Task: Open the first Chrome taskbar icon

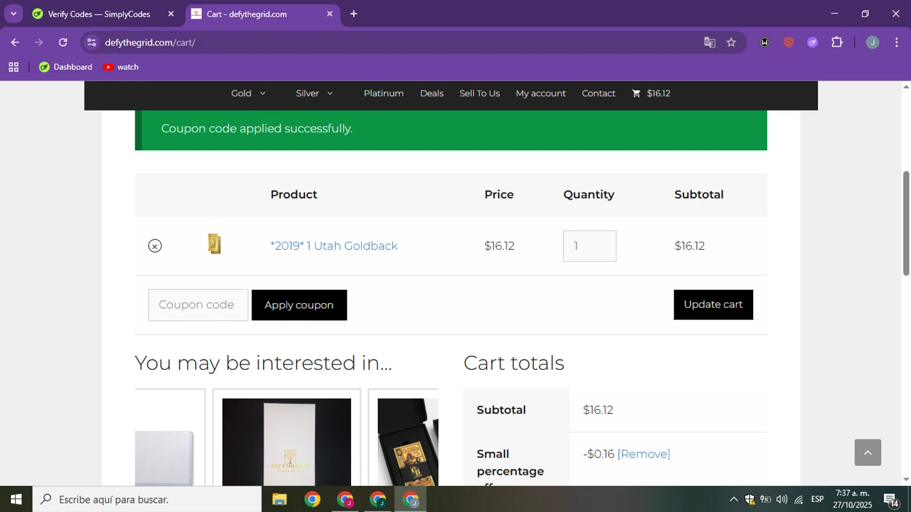Action: click(312, 499)
